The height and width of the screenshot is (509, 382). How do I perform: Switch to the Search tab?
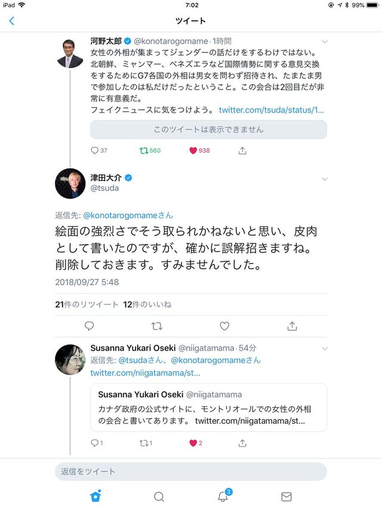(x=159, y=496)
